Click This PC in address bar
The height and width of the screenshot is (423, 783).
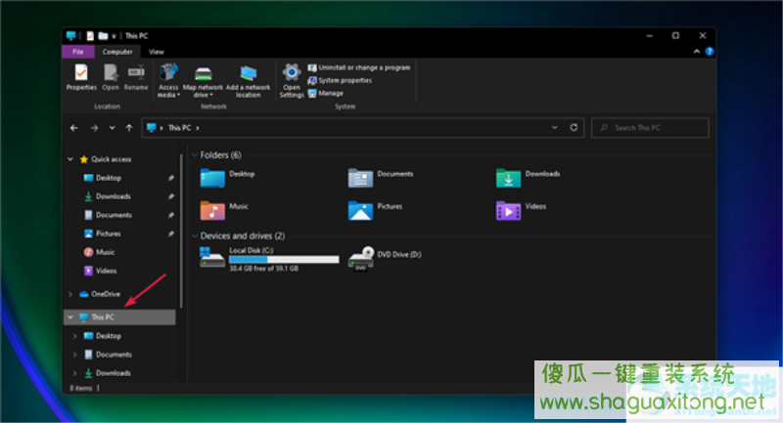[x=180, y=128]
